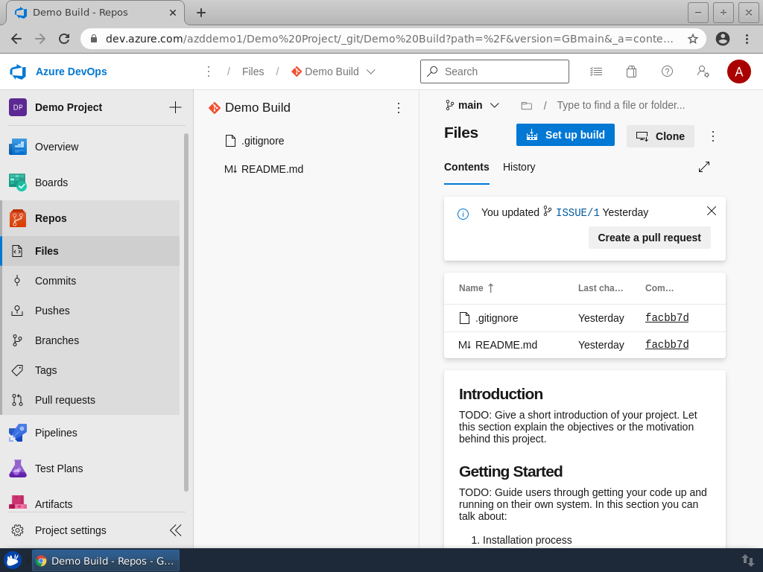
Task: Click the sidebar vertical scrollbar
Action: click(186, 312)
